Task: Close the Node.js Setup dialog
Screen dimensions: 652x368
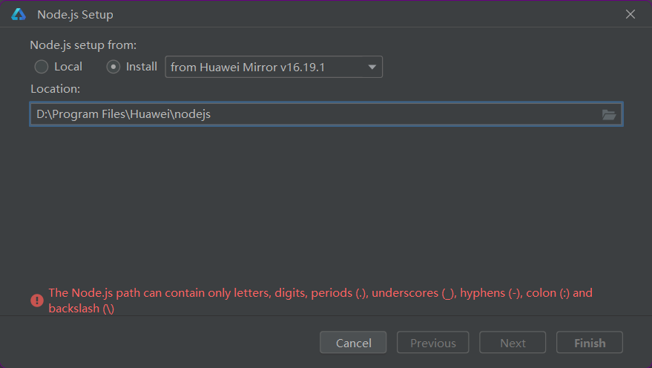Action: tap(630, 14)
